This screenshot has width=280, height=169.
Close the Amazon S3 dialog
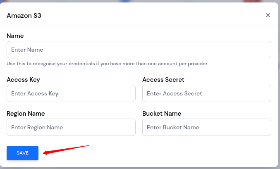coord(268,16)
